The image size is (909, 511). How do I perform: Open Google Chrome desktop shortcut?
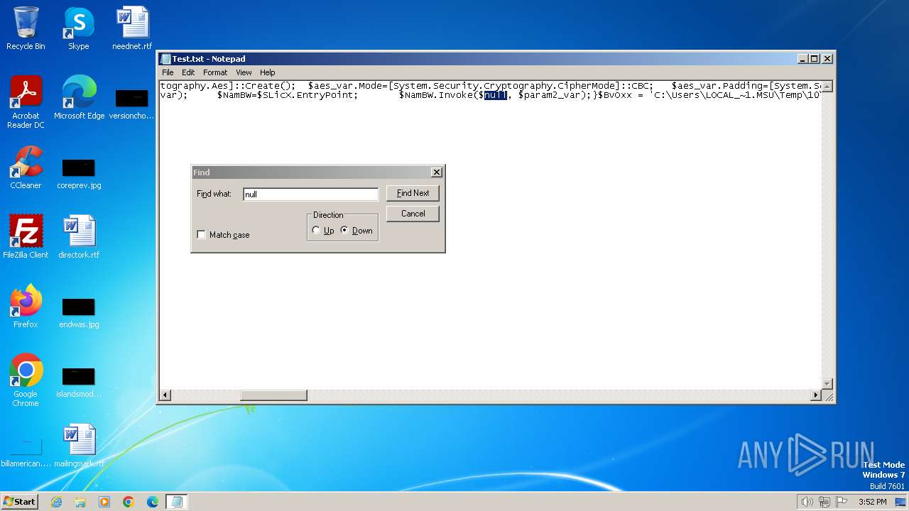[x=26, y=380]
